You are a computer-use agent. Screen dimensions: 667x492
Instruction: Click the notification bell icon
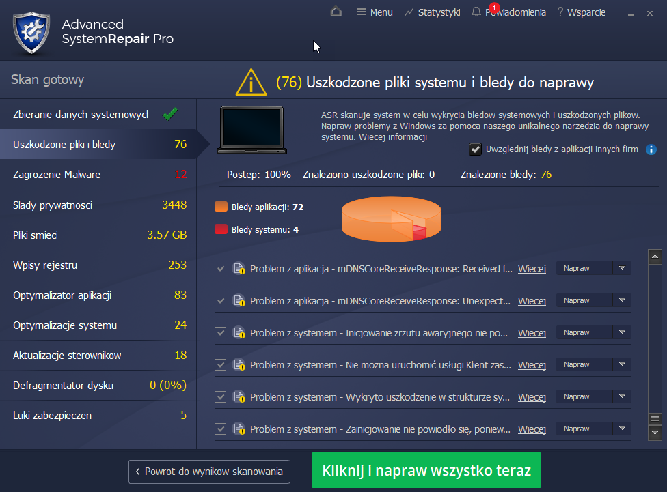tap(476, 12)
